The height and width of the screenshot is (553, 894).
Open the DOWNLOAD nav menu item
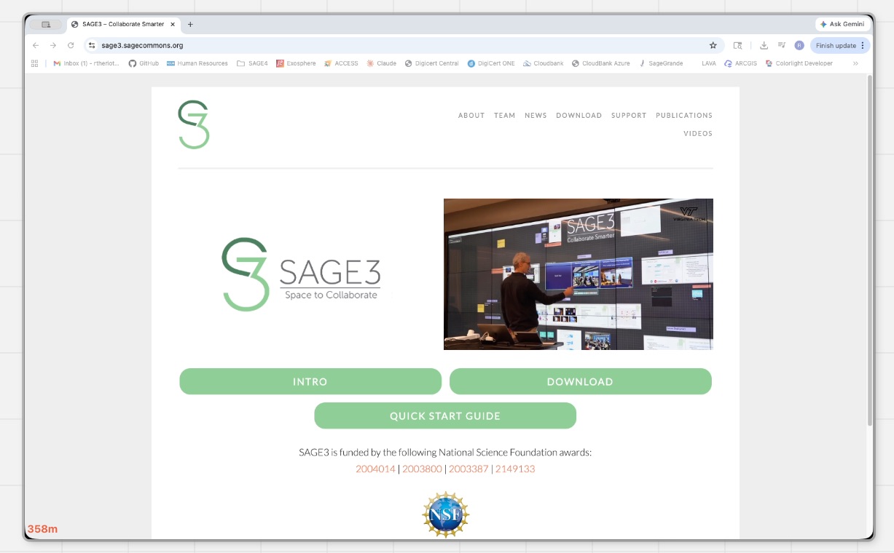pos(579,116)
